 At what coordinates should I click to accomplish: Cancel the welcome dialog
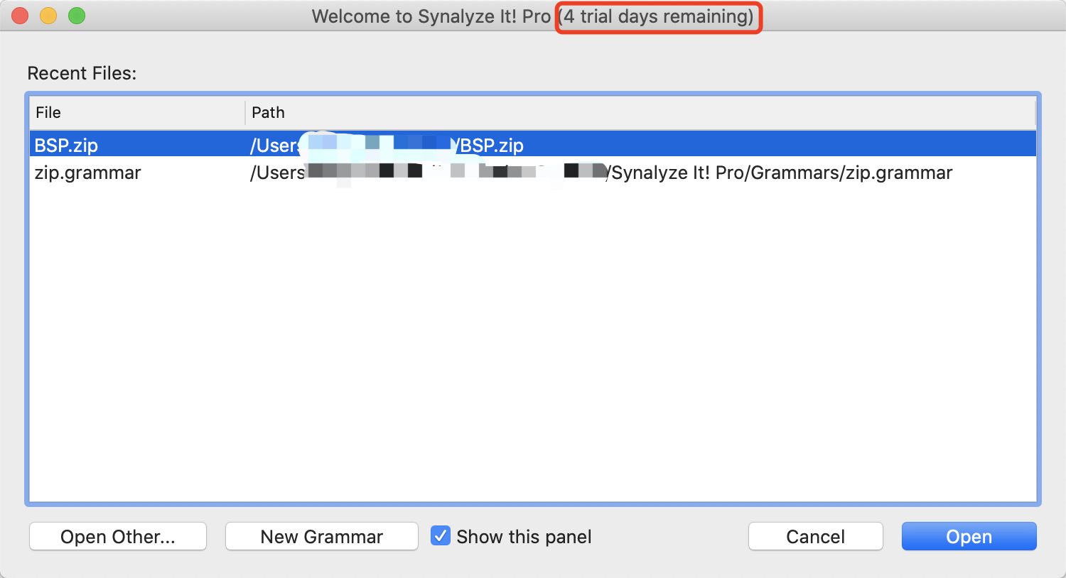pos(815,537)
